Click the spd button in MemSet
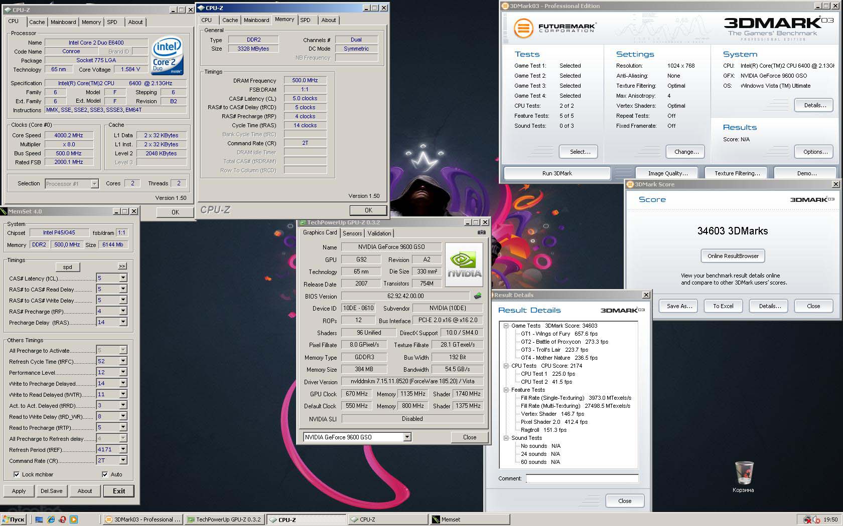 (x=68, y=267)
